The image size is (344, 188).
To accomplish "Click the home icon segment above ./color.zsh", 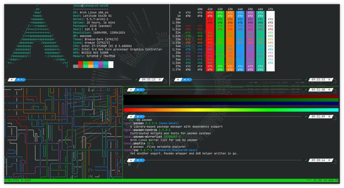I will coord(139,90).
